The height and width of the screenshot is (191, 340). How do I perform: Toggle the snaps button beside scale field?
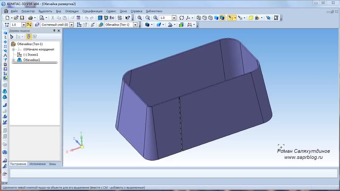pyautogui.click(x=29, y=25)
